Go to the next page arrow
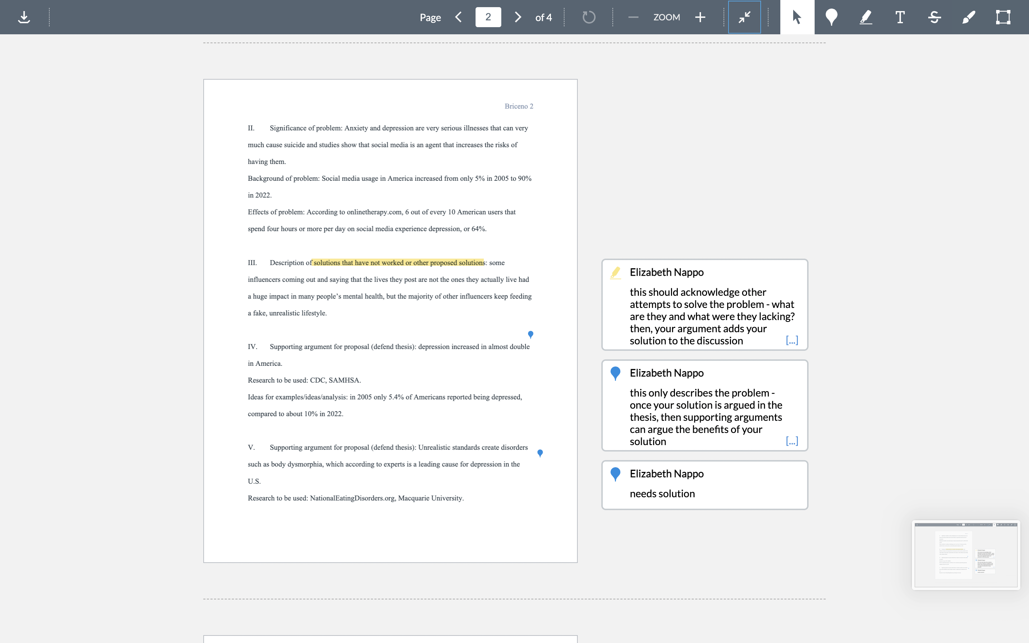The image size is (1029, 643). point(517,17)
